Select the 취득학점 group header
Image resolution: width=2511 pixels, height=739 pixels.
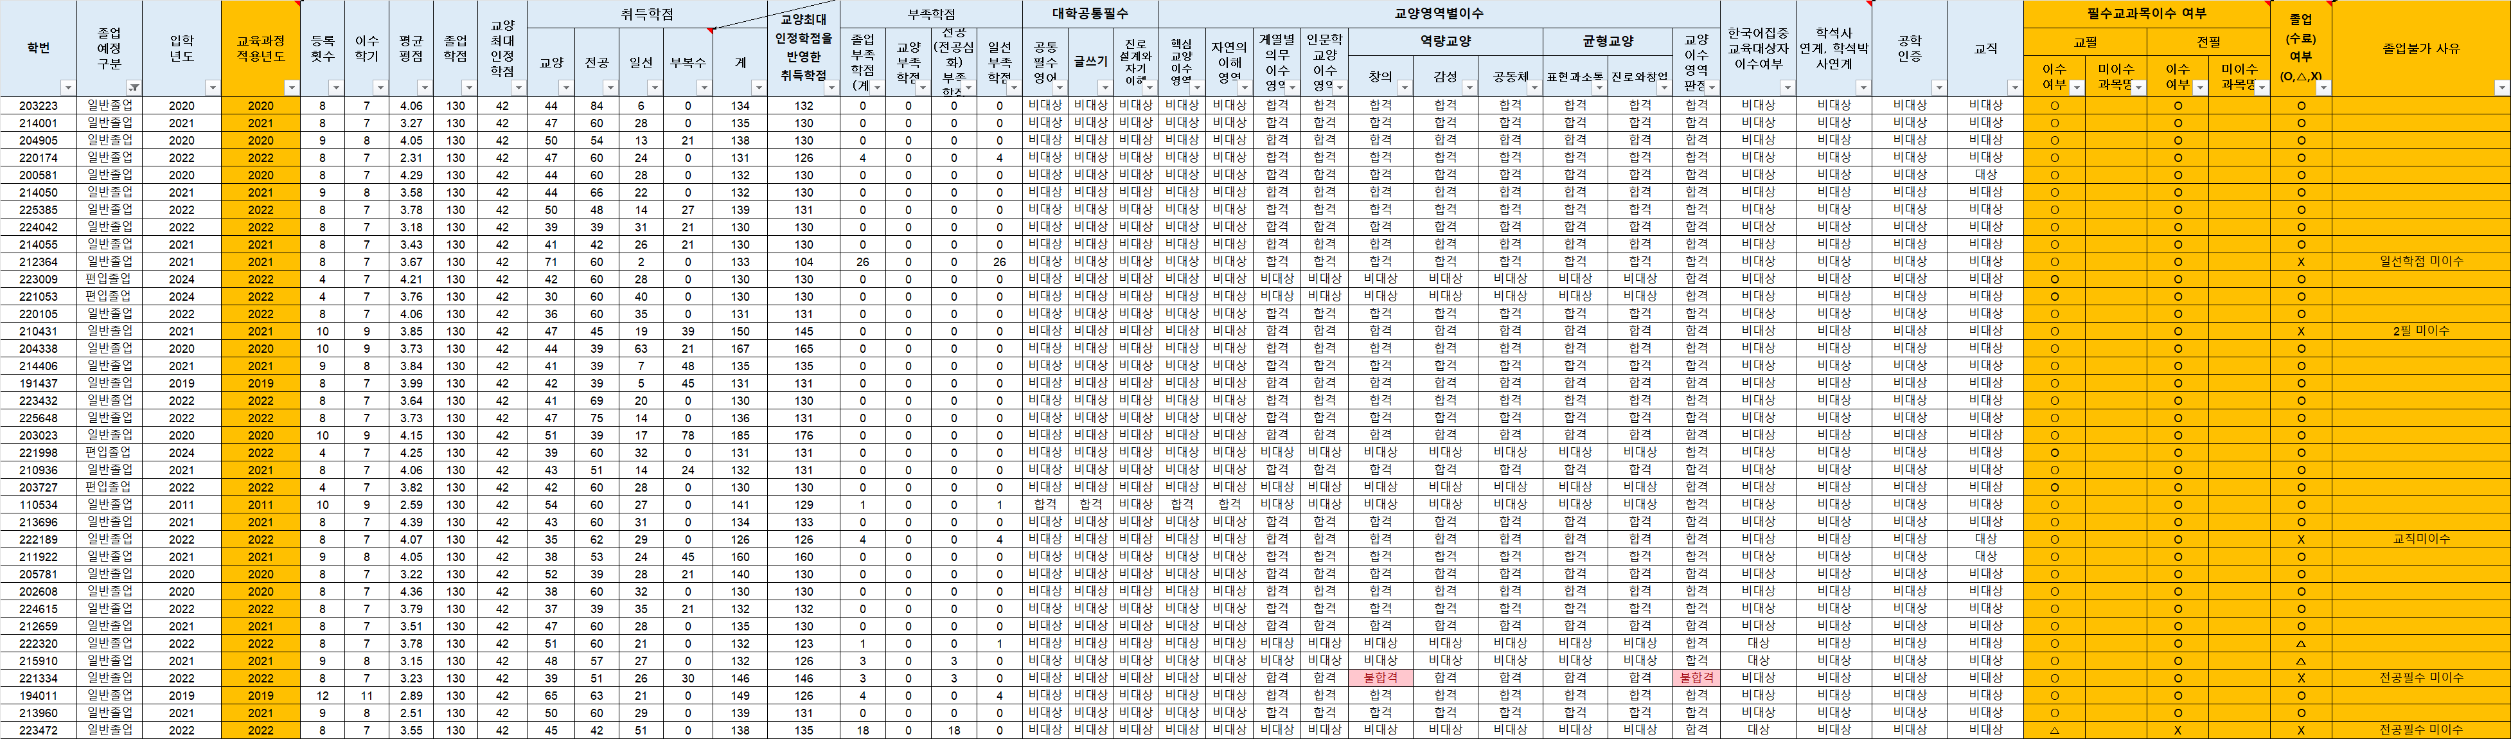[x=646, y=13]
